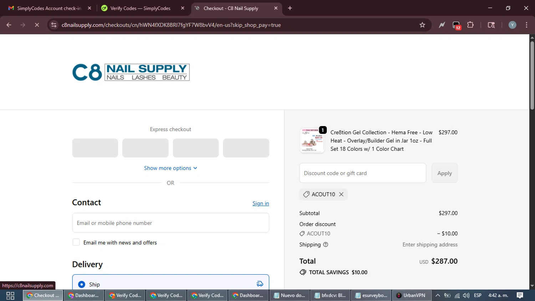Click the Sign in link
The width and height of the screenshot is (535, 301).
(x=261, y=204)
